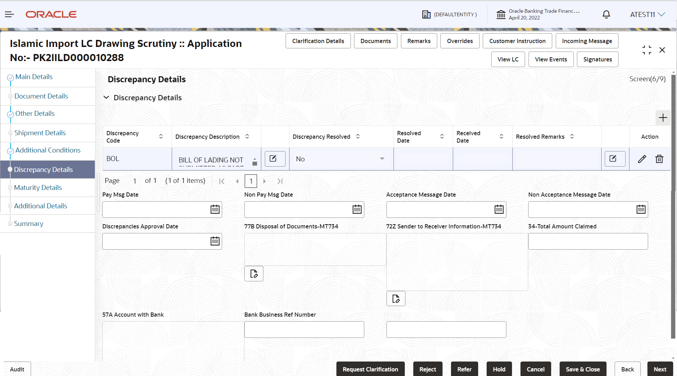Click the Request Clarification button
Screen dimensions: 677x376
[370, 369]
